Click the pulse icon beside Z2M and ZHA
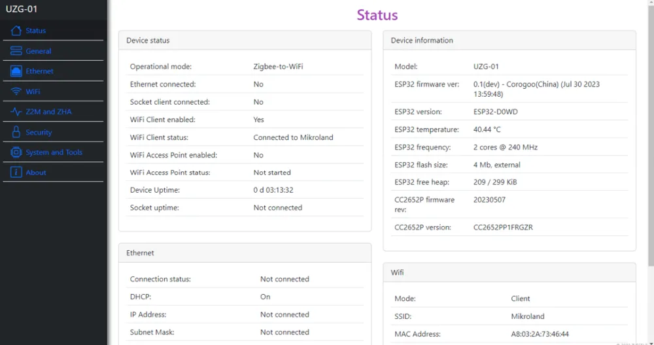The height and width of the screenshot is (345, 654). 16,112
